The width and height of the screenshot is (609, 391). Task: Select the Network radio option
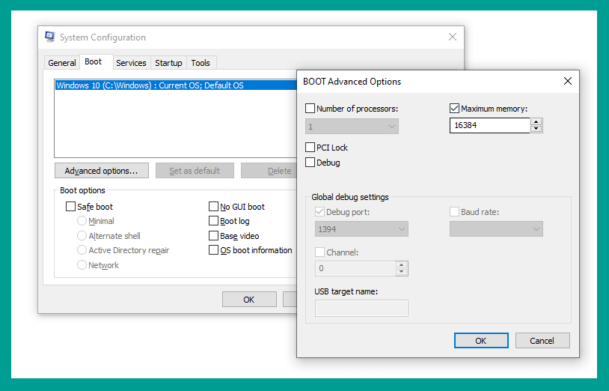point(82,264)
